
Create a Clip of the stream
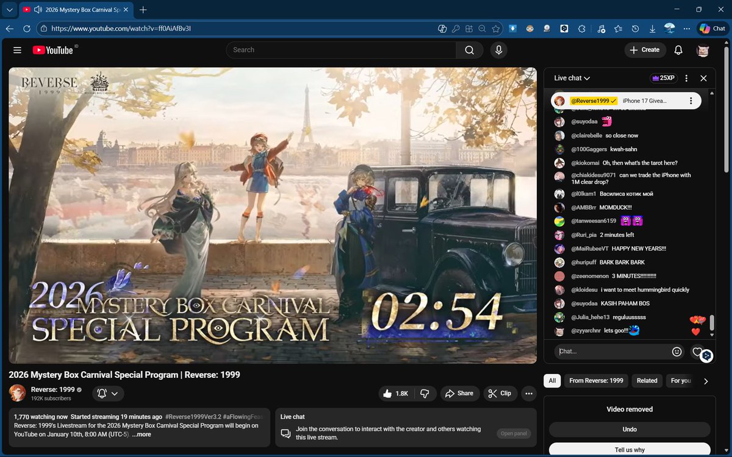coord(500,394)
